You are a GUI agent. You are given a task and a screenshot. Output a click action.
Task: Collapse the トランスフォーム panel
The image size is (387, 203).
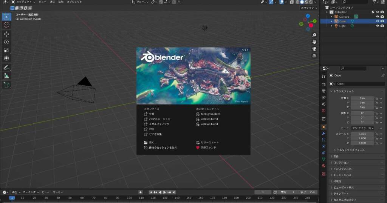pos(357,91)
